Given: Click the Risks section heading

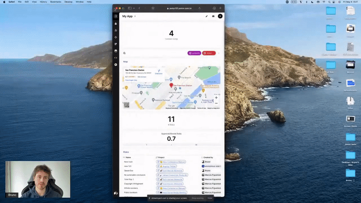Looking at the screenshot, I should [126, 152].
